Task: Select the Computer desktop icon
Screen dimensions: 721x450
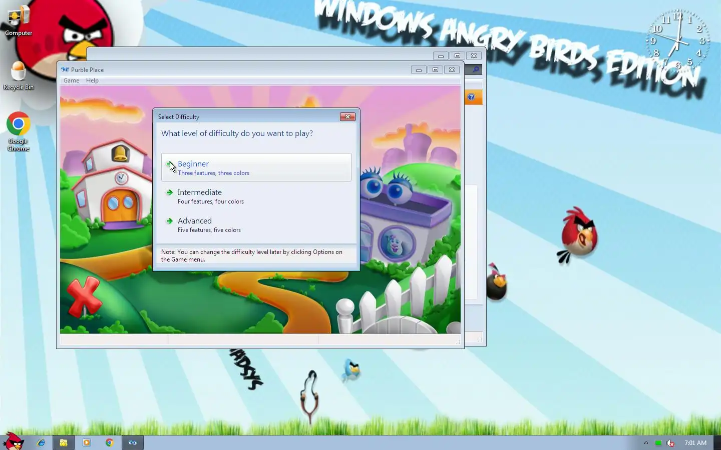Action: [19, 21]
